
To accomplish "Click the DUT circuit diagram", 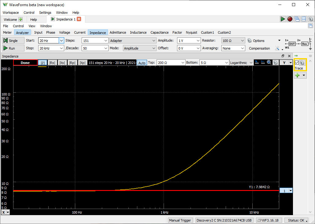I will pyautogui.click(x=298, y=44).
